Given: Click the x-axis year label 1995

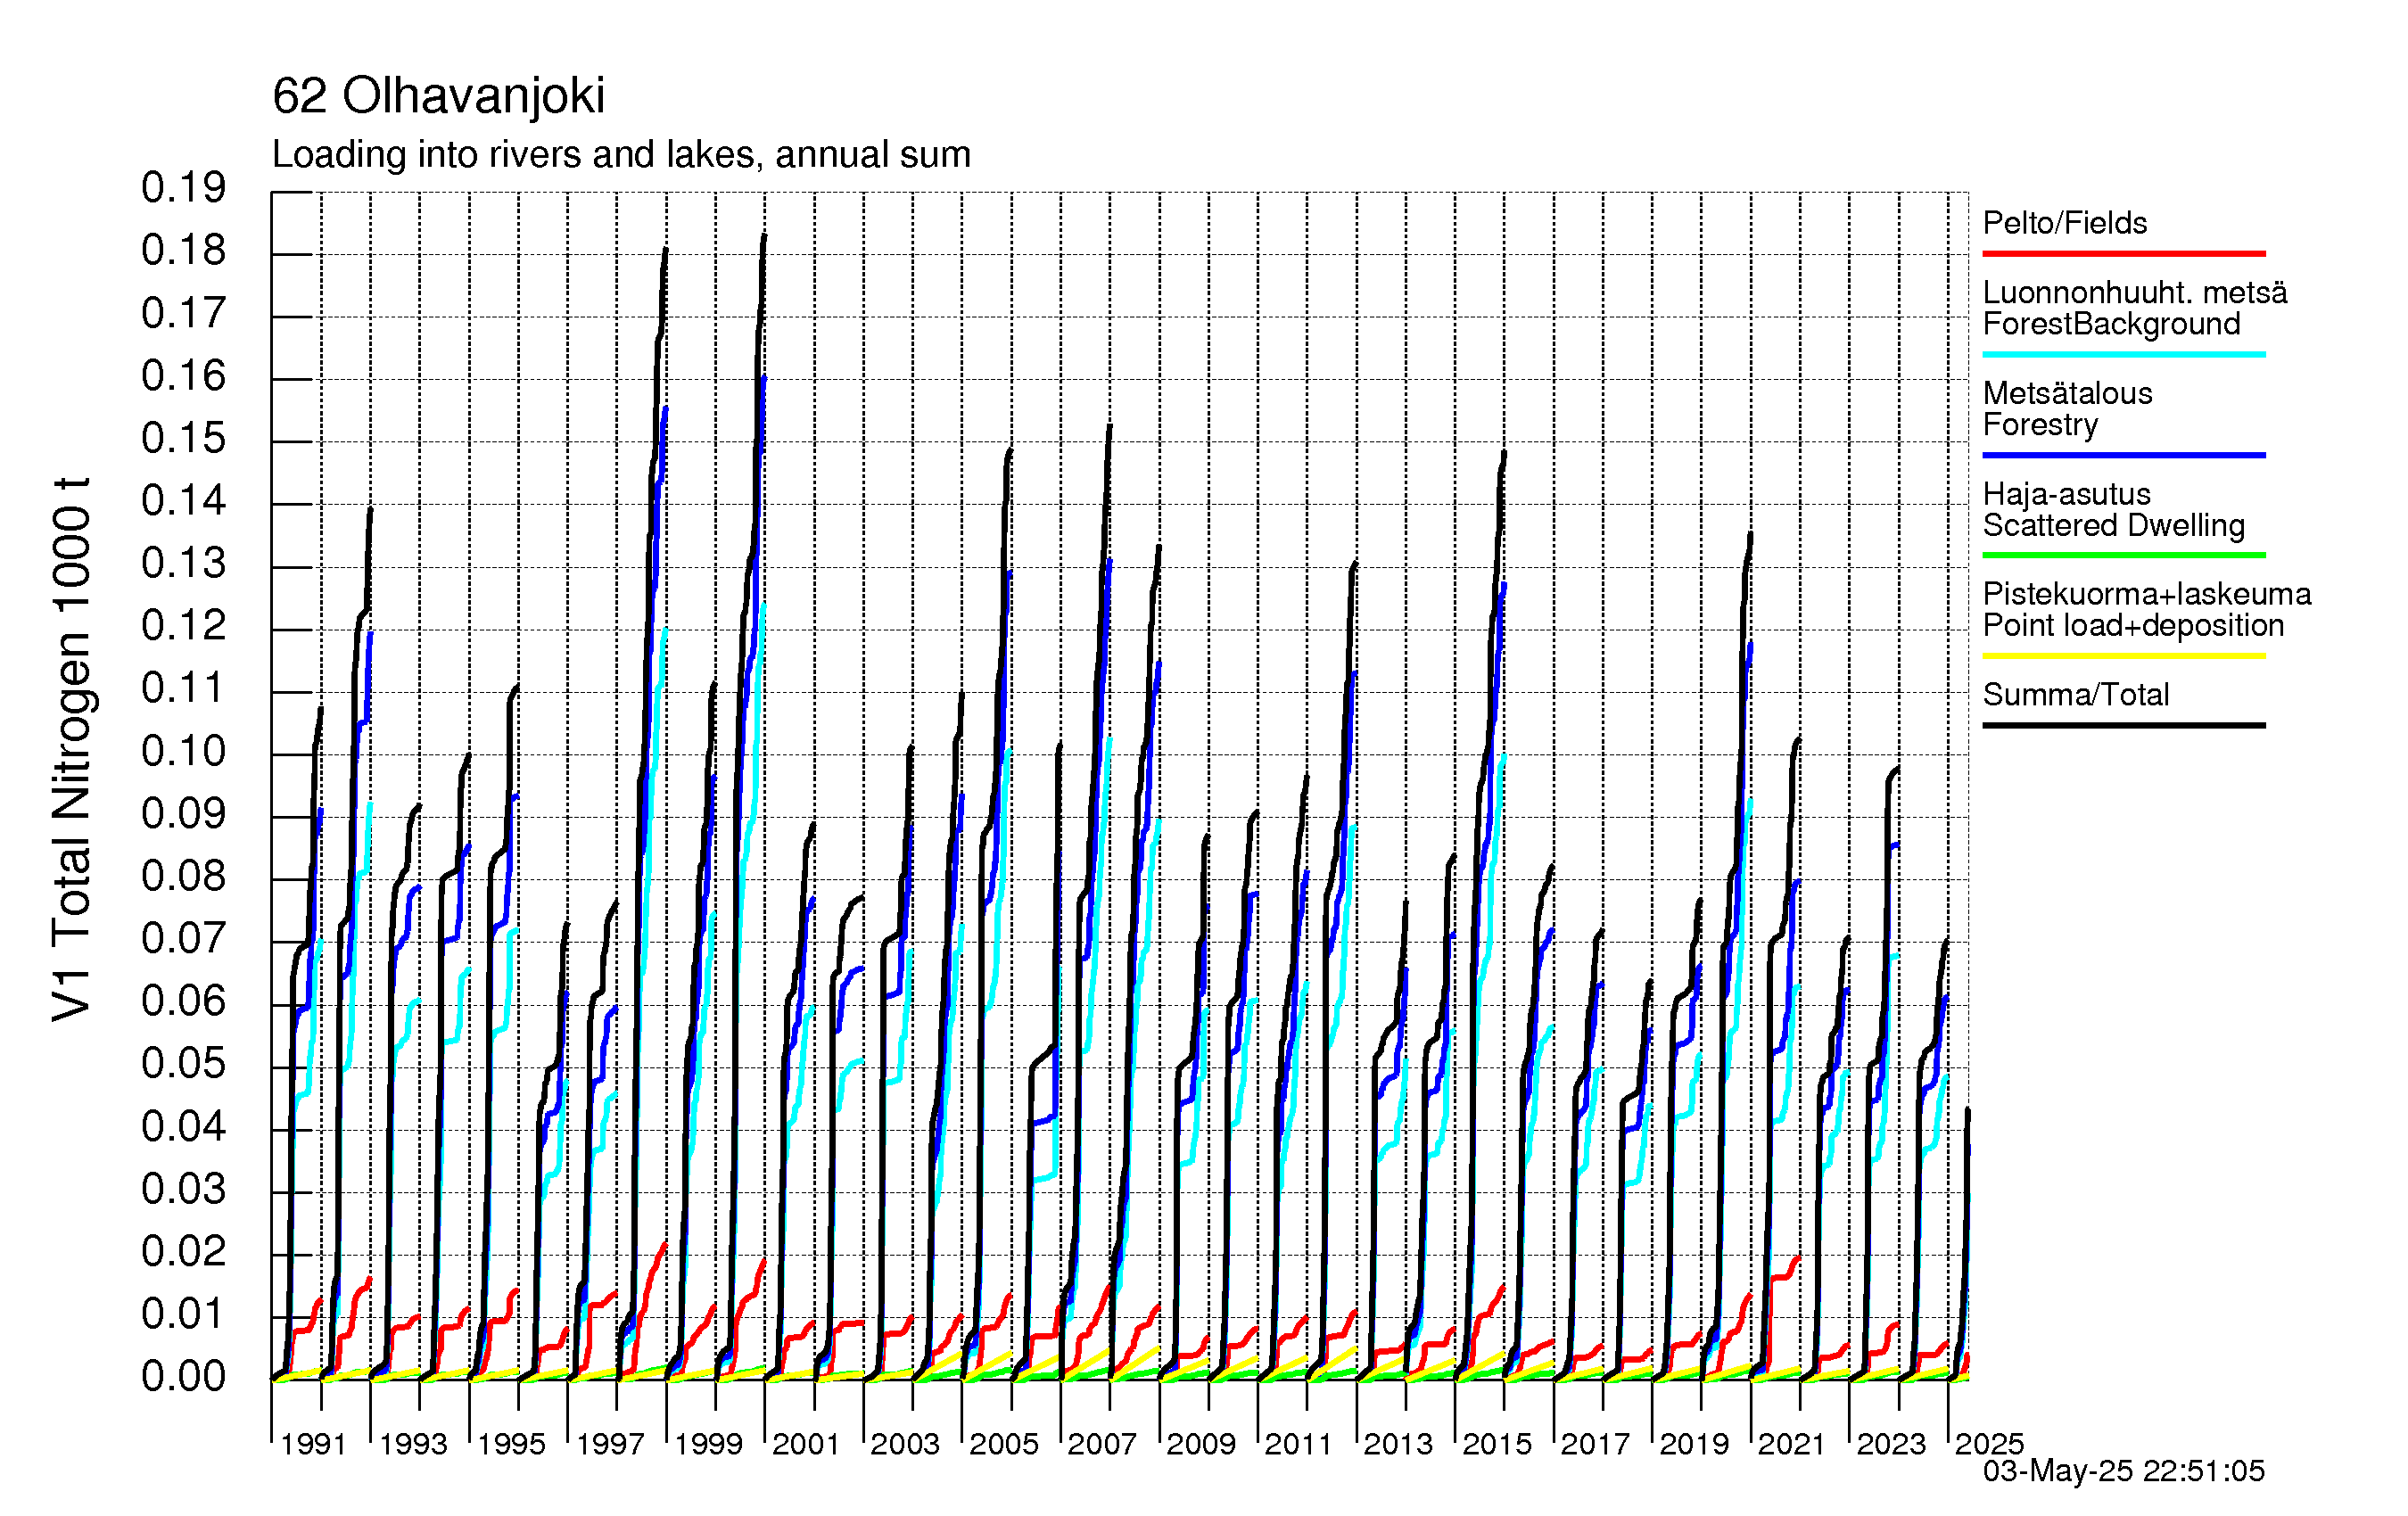Looking at the screenshot, I should (x=511, y=1445).
